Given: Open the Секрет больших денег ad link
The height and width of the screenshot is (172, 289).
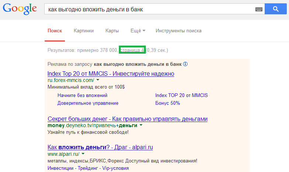Looking at the screenshot, I should pos(128,119).
